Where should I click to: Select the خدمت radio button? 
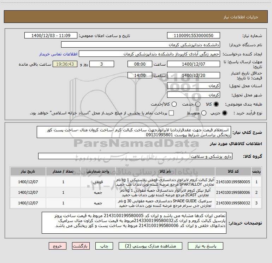click(x=198, y=104)
